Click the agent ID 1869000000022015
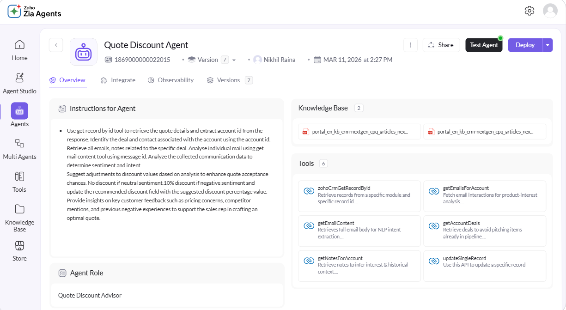566x310 pixels. click(x=142, y=60)
